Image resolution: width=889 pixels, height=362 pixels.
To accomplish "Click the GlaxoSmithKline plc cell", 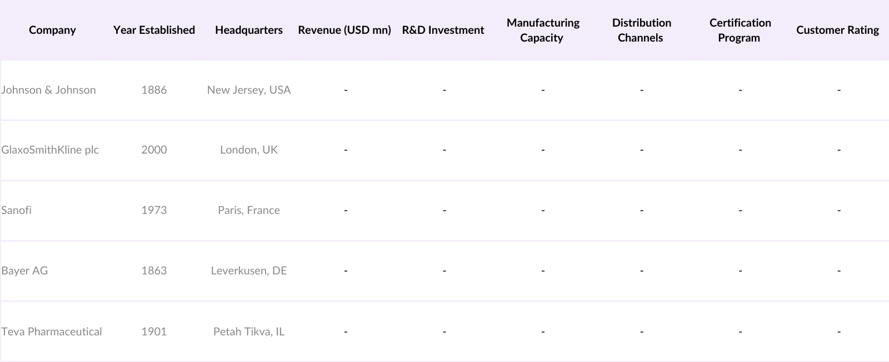I will [x=50, y=150].
